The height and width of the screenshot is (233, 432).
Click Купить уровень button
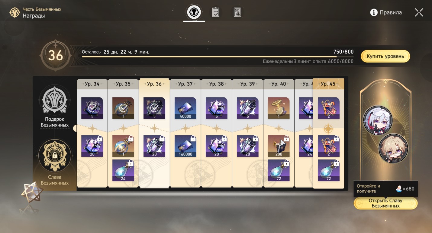(385, 56)
